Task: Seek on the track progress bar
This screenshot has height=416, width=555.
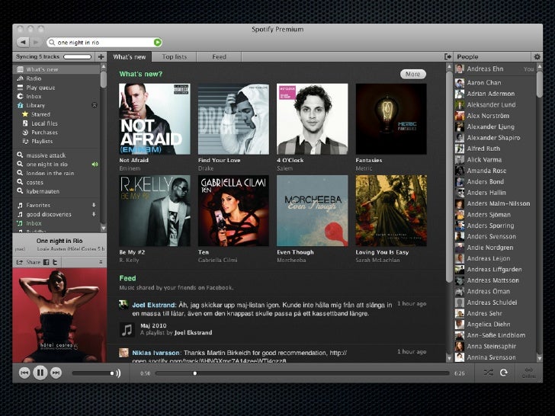Action: click(x=302, y=373)
